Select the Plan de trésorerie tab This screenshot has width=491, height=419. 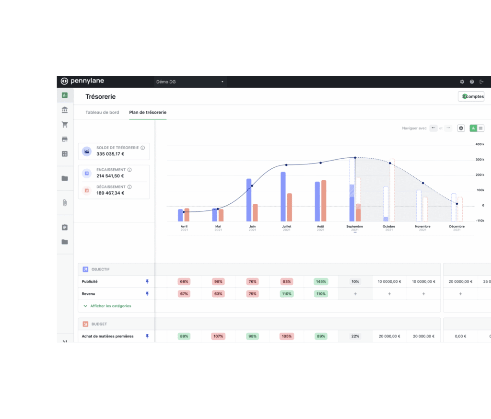pyautogui.click(x=148, y=113)
